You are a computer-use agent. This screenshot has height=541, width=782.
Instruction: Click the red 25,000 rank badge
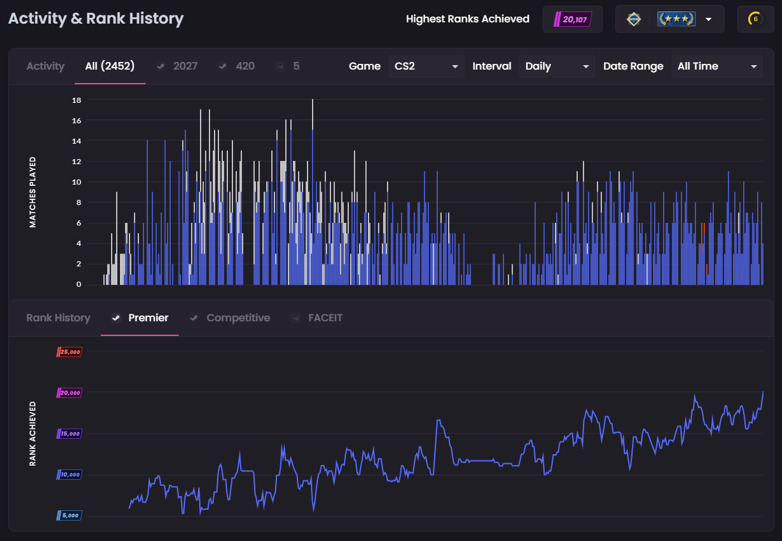pos(69,352)
